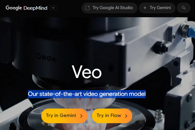195x130 pixels.
Task: Click the arrow icon on Try in Gemini
Action: tap(81, 116)
